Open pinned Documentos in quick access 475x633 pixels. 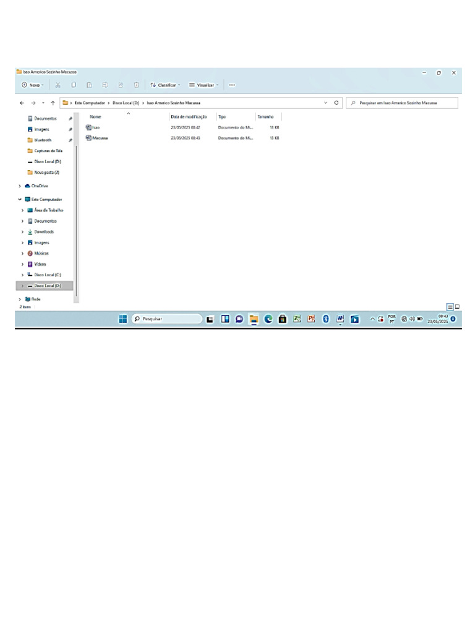pyautogui.click(x=45, y=119)
